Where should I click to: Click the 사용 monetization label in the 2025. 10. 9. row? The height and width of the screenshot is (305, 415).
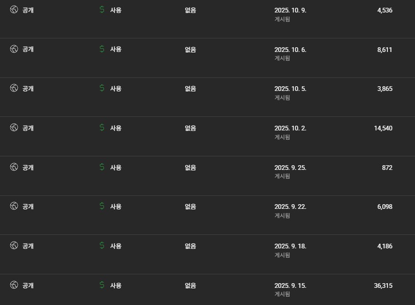(115, 10)
